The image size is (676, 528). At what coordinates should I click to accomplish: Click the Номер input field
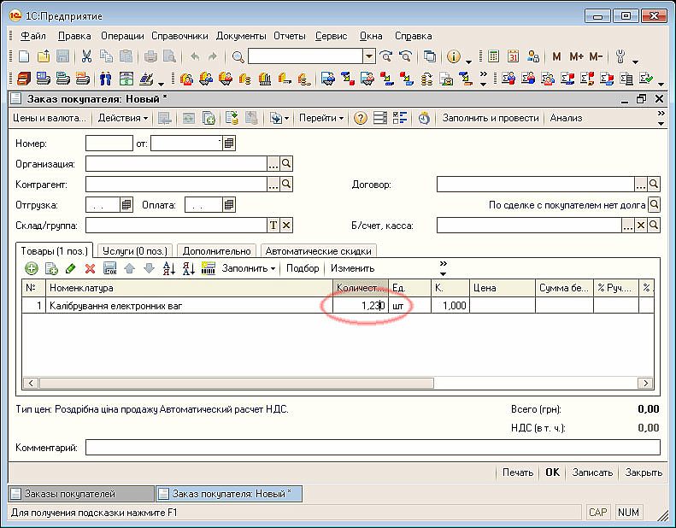coord(109,143)
